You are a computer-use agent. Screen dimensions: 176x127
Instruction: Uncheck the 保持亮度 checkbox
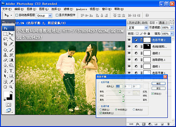coord(101,113)
